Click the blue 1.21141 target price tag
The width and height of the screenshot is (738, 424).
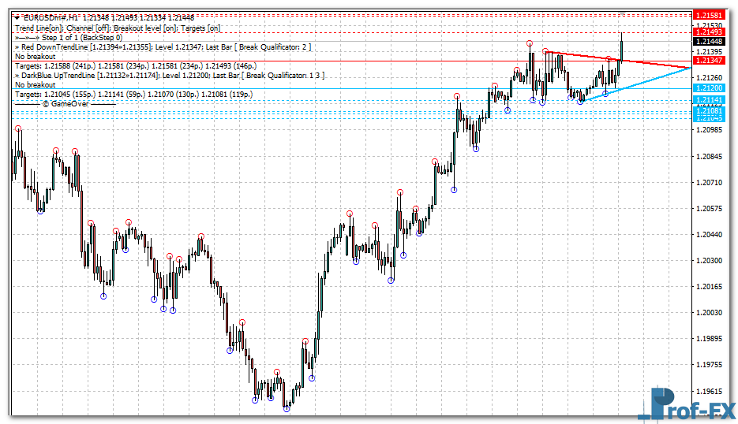coord(707,100)
